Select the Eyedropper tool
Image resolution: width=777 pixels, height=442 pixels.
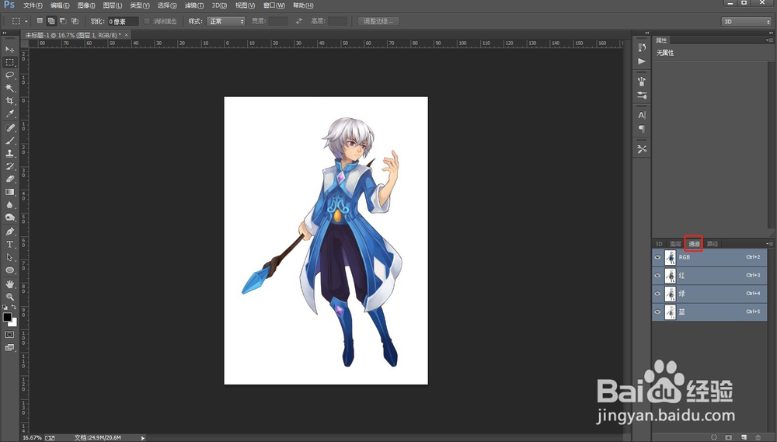(x=9, y=114)
